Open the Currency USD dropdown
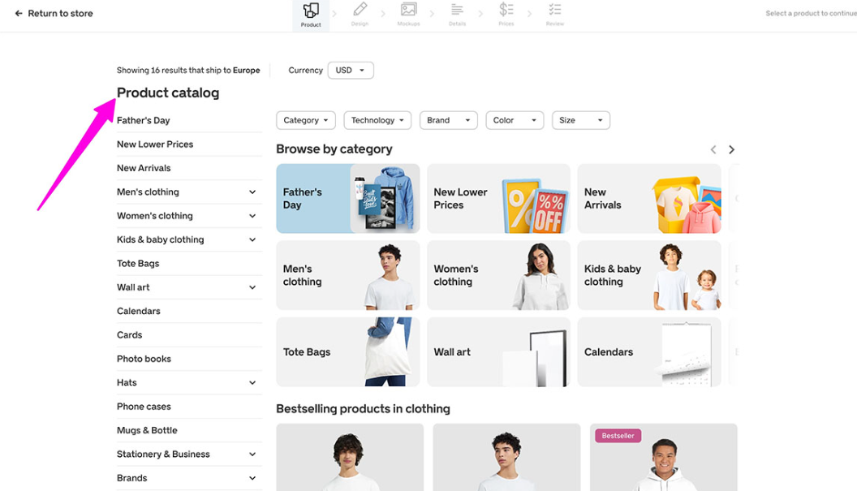The width and height of the screenshot is (857, 491). [x=351, y=71]
